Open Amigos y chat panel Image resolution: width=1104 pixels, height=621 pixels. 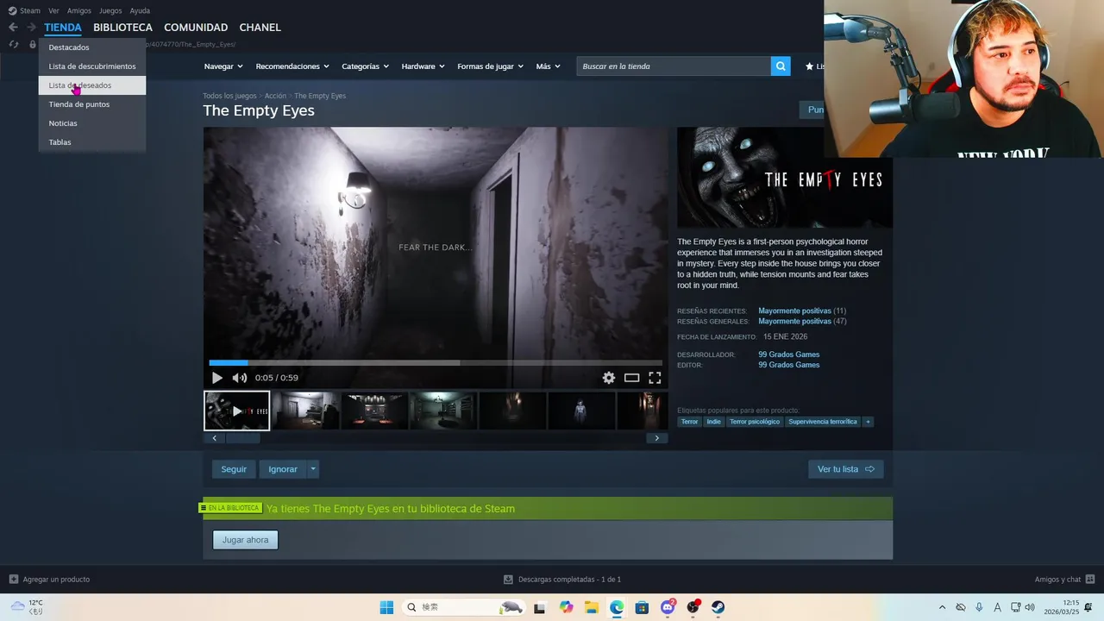point(1064,580)
